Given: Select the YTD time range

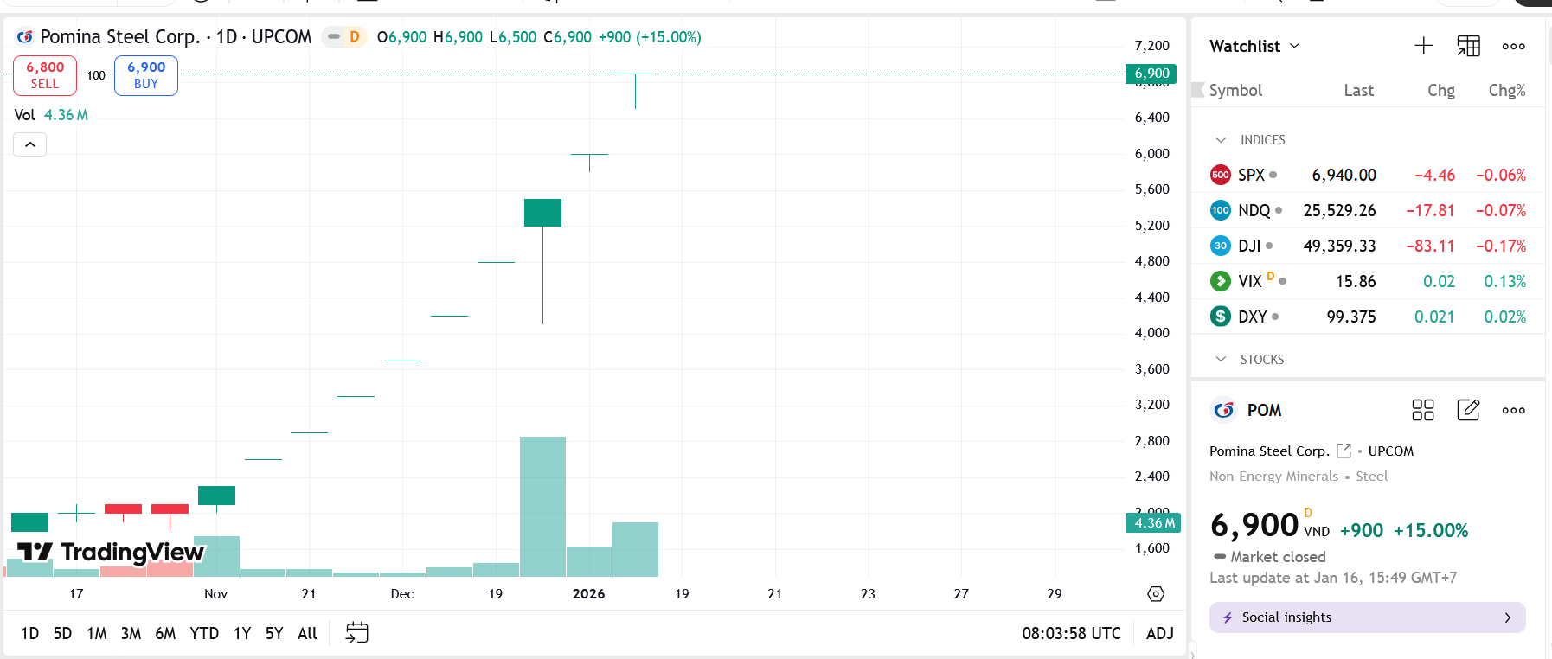Looking at the screenshot, I should 204,633.
